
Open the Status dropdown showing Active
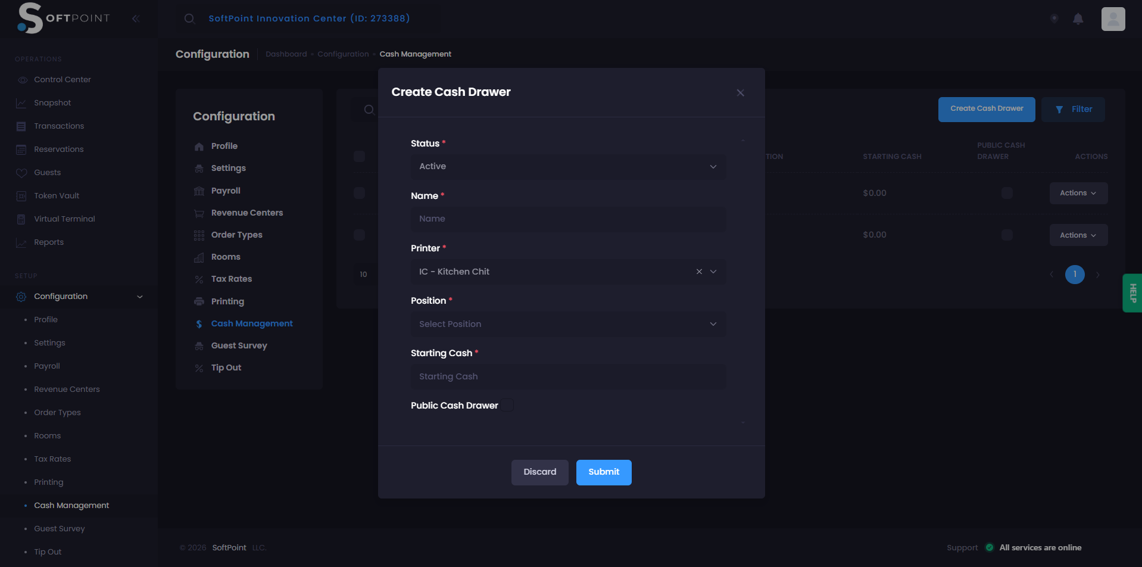(568, 167)
